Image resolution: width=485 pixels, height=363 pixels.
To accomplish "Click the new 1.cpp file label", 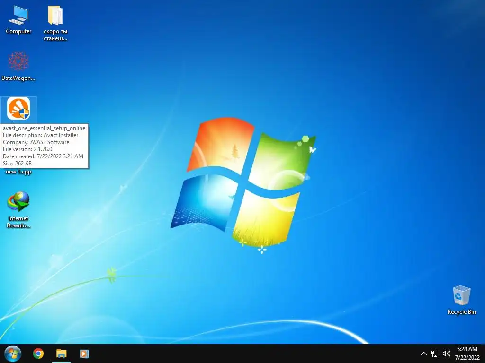I will click(x=18, y=172).
